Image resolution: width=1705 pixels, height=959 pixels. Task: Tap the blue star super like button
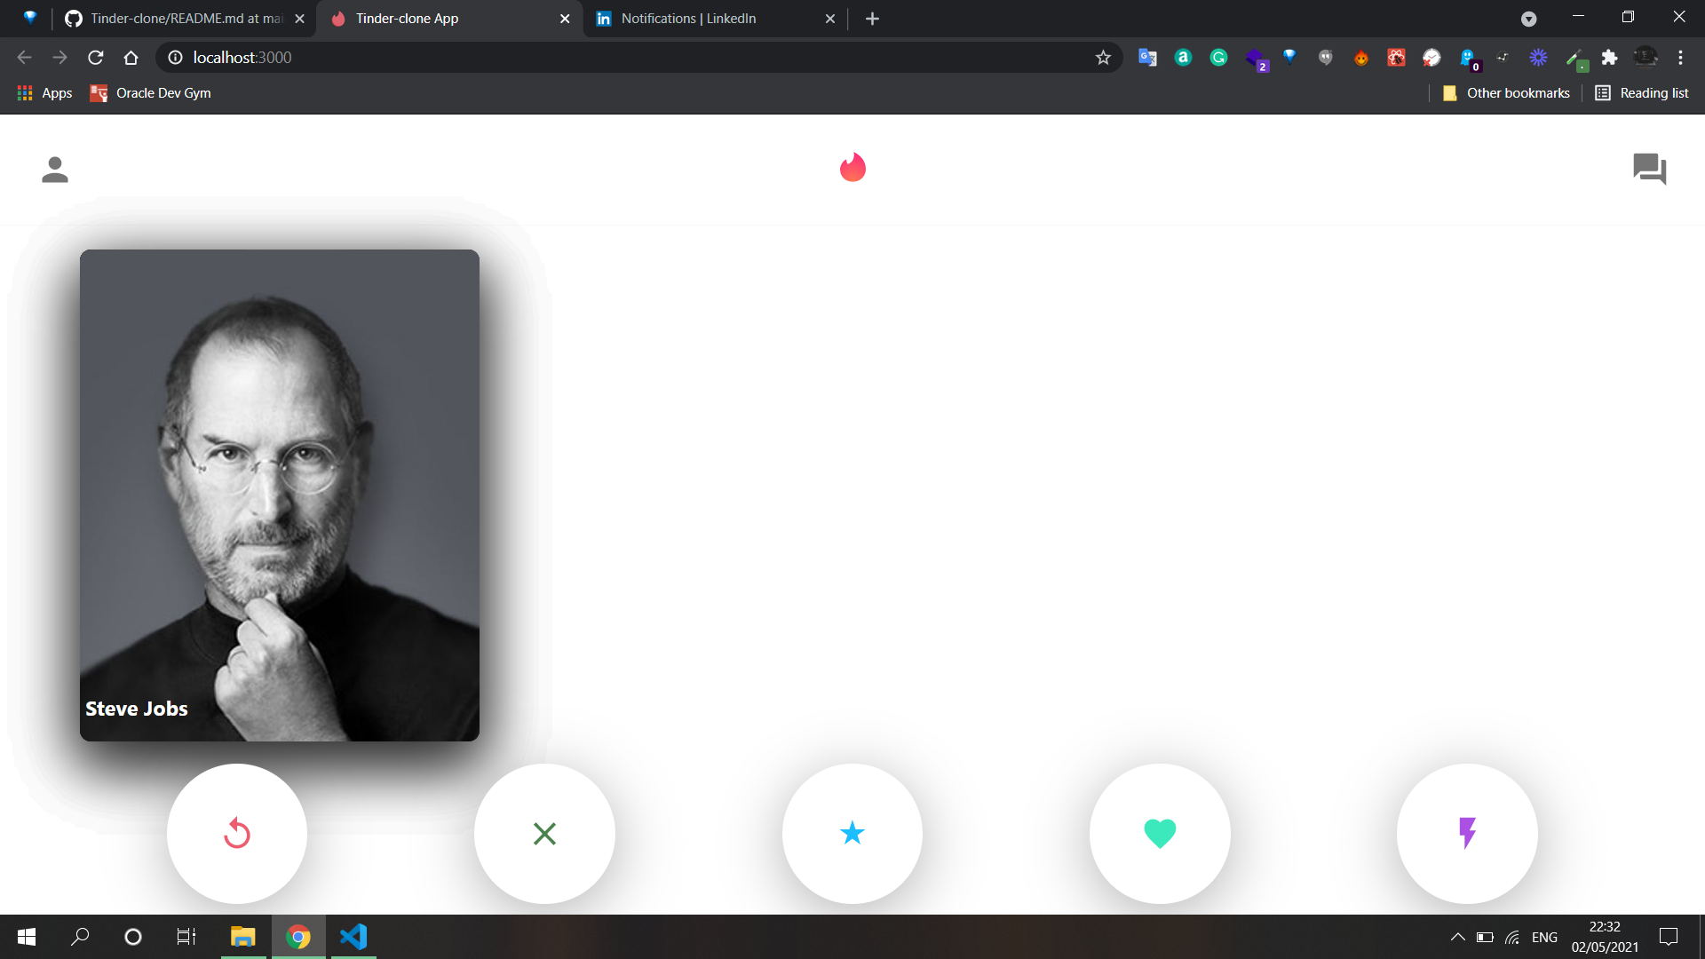coord(852,833)
